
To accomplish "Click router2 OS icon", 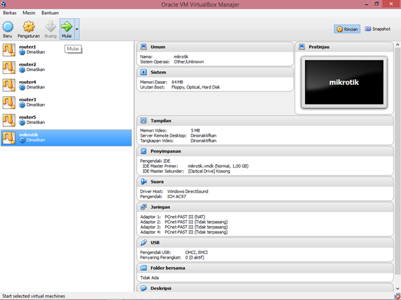I will [9, 67].
